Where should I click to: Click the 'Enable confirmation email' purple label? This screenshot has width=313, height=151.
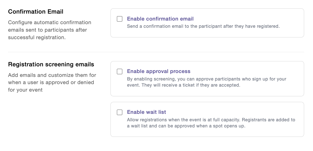pos(160,19)
